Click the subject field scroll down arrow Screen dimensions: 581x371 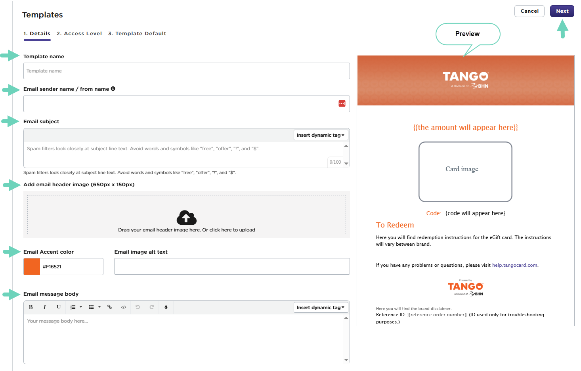346,163
